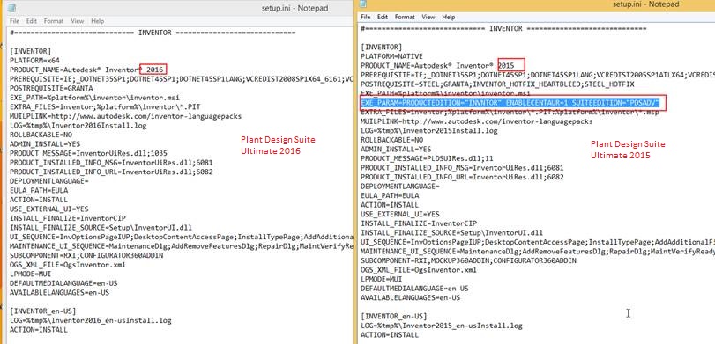
Task: Click USE_EXTERNAL_UI=YES in the left window
Action: click(48, 209)
